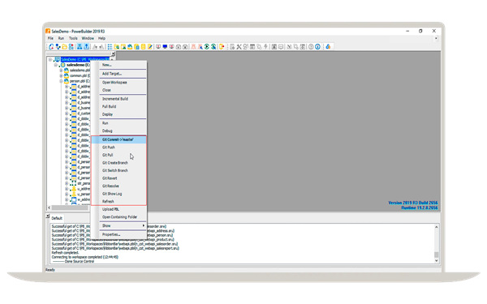Click the lightning bolt toolbar icon
Image resolution: width=487 pixels, height=304 pixels.
[x=265, y=46]
